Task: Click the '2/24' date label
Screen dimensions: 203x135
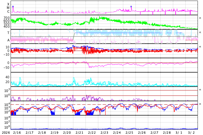Action: (117, 132)
